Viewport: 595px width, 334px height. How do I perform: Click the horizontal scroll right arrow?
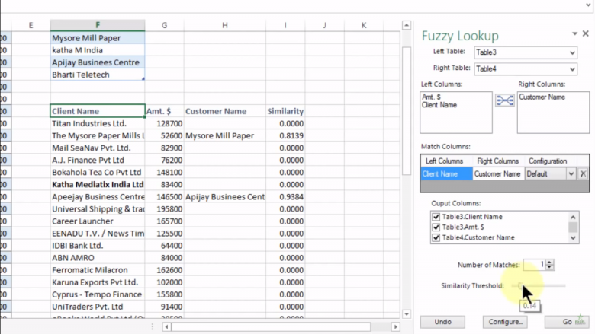click(x=395, y=327)
